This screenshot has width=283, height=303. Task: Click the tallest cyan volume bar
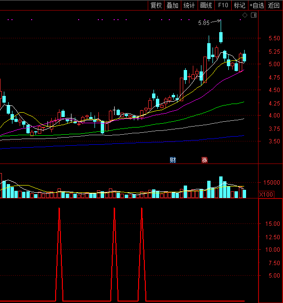(221, 187)
